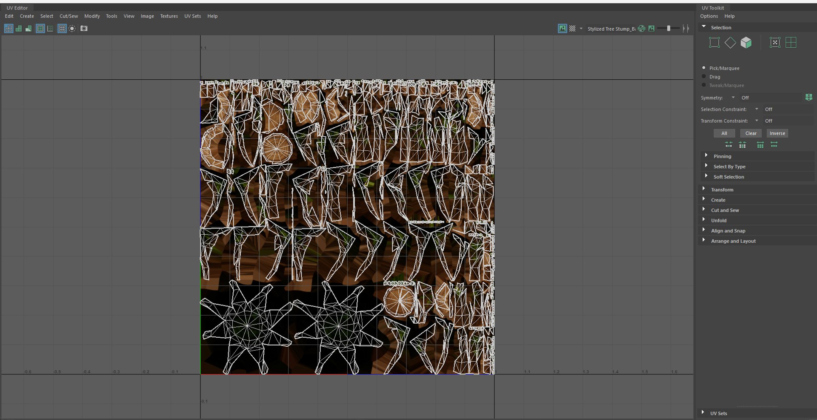The height and width of the screenshot is (420, 817).
Task: Open the Select menu
Action: click(47, 16)
